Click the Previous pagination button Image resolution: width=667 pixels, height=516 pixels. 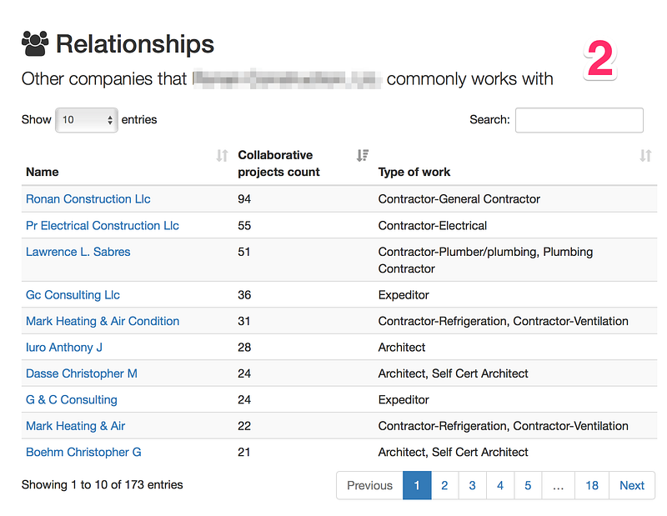(x=369, y=485)
